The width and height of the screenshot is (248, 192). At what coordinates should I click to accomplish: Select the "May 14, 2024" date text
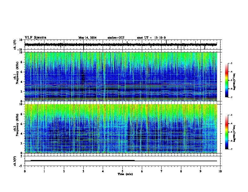(x=87, y=38)
